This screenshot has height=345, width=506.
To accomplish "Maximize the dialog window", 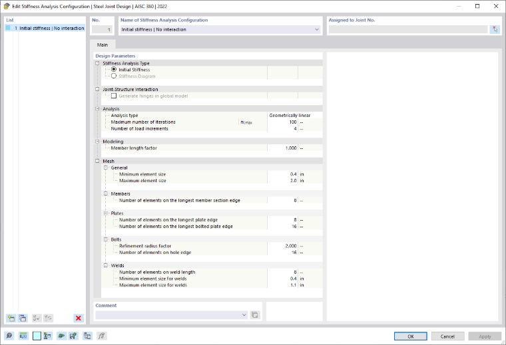I will click(477, 6).
